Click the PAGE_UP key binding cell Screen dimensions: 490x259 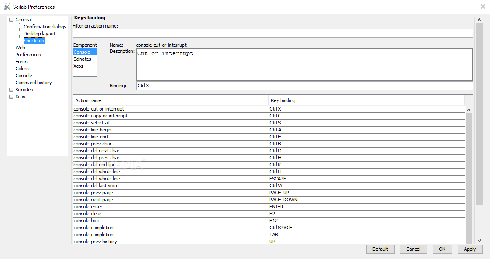(367, 193)
